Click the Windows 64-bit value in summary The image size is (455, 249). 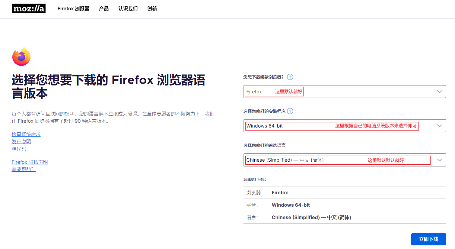coord(291,205)
